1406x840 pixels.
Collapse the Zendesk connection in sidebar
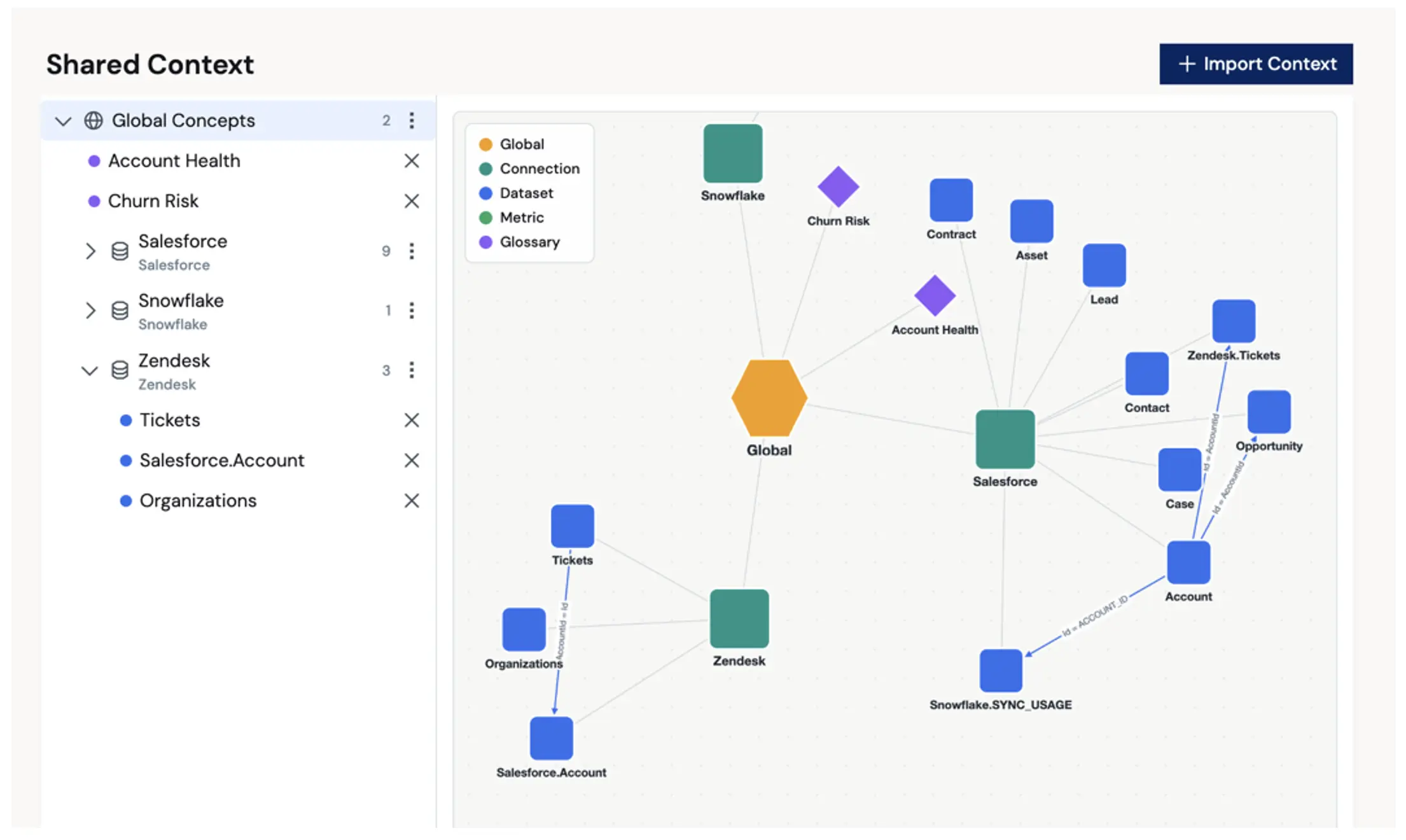[90, 370]
